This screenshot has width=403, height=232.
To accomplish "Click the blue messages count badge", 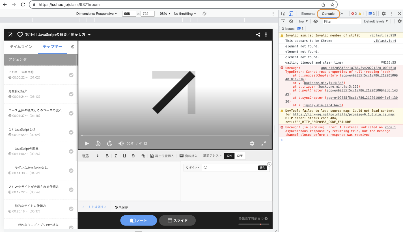I will (x=372, y=14).
